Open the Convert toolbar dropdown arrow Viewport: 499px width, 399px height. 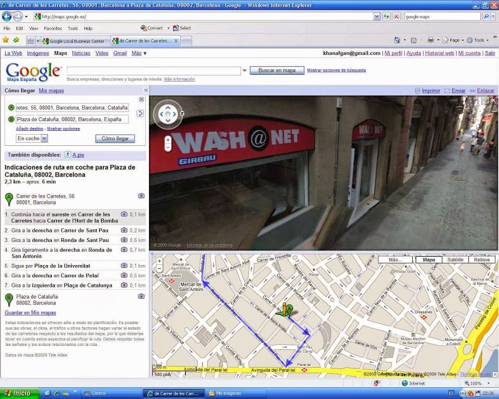coord(168,28)
